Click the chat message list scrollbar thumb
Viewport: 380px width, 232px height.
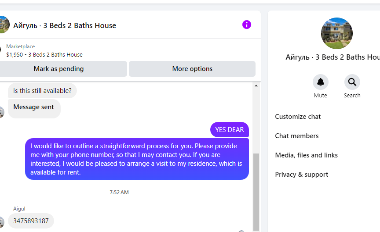pos(256,189)
